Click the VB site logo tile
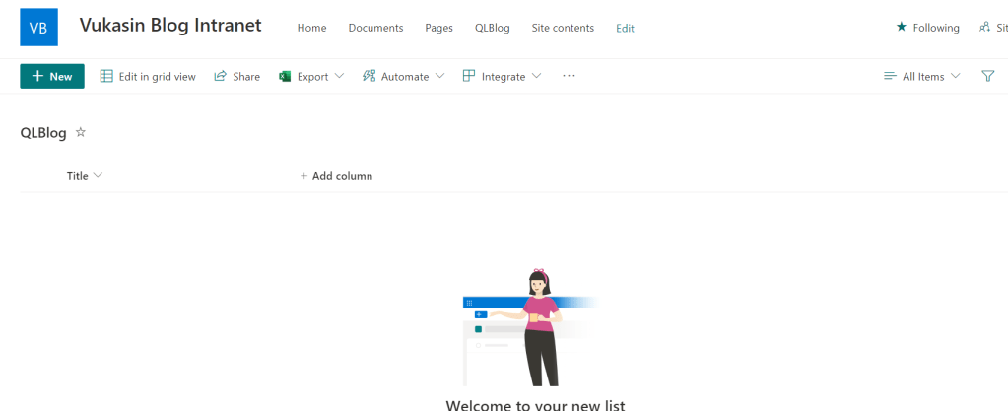The height and width of the screenshot is (411, 1008). point(38,28)
